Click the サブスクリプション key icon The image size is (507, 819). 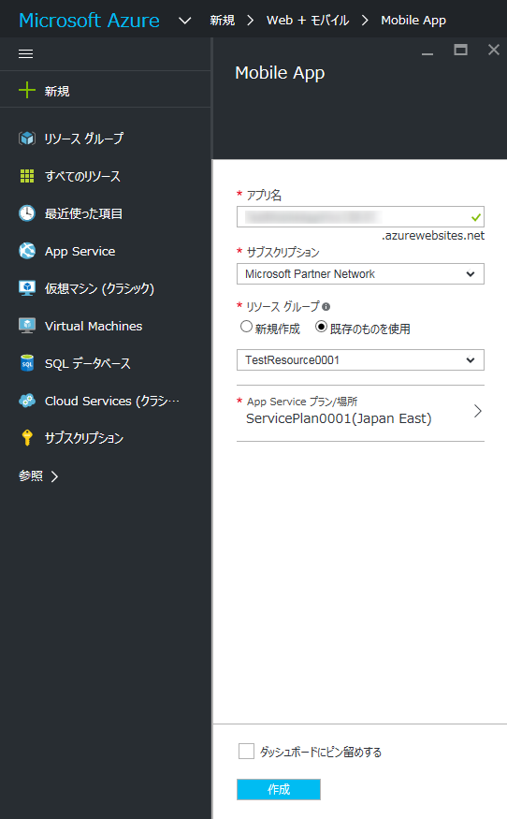pyautogui.click(x=27, y=438)
